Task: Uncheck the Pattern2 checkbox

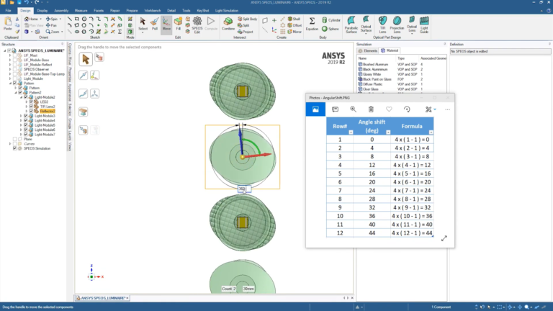Action: 20,92
